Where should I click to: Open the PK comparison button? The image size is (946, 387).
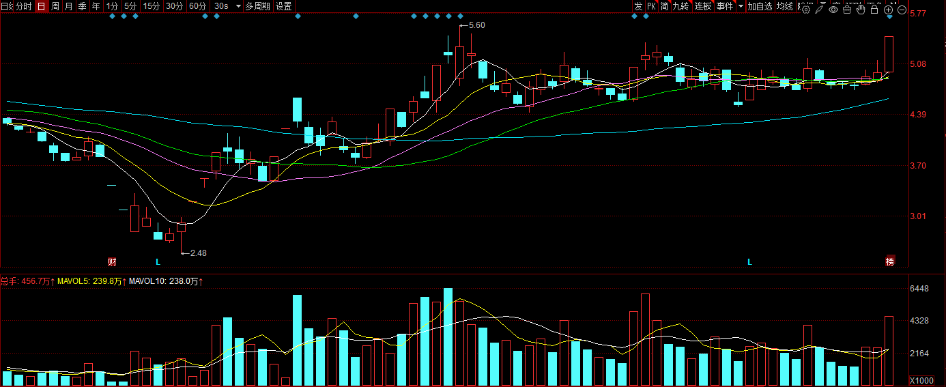(x=651, y=6)
